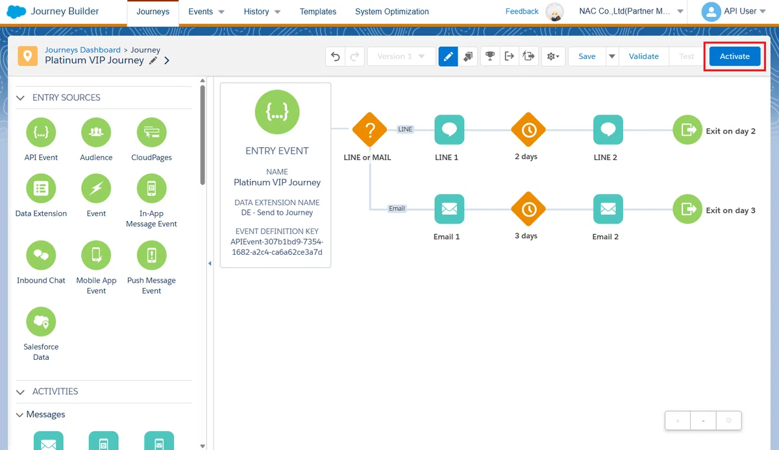This screenshot has width=779, height=450.
Task: Reset canvas zoom with circle button
Action: coord(728,421)
